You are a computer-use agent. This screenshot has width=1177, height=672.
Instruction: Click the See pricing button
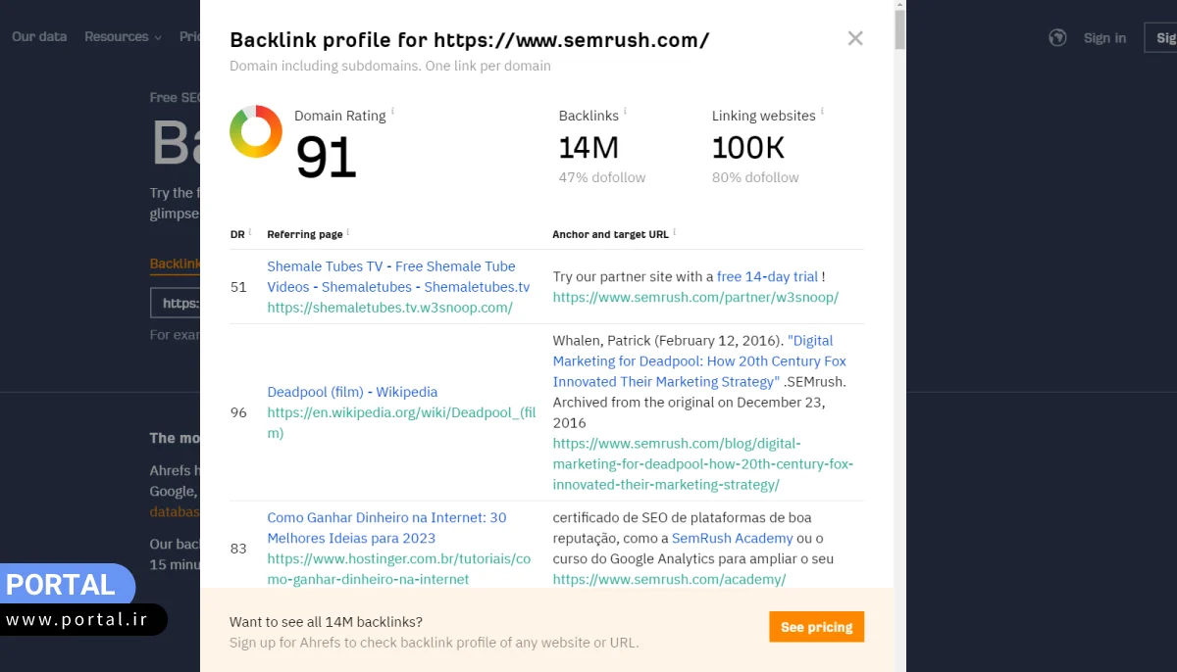(816, 627)
